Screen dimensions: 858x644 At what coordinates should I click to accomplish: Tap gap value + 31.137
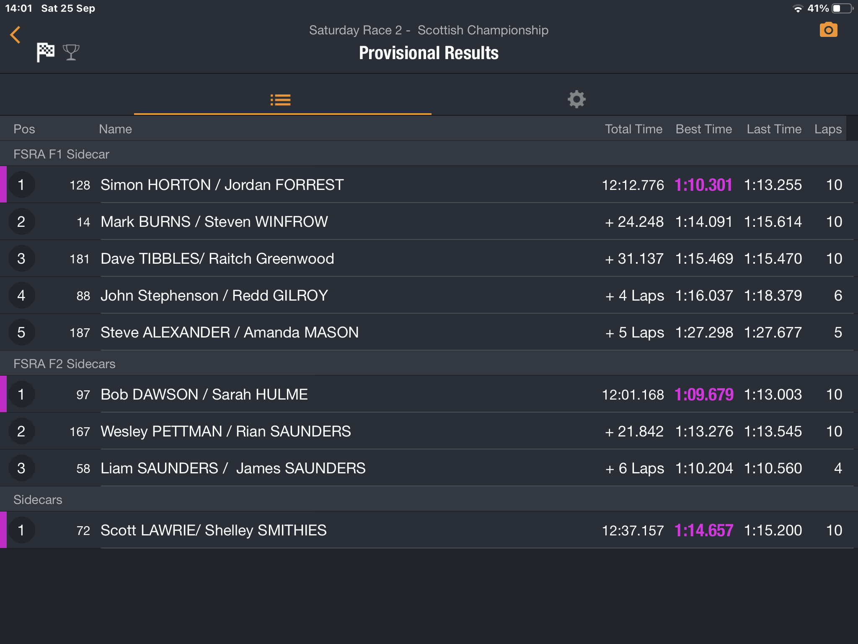pyautogui.click(x=634, y=259)
